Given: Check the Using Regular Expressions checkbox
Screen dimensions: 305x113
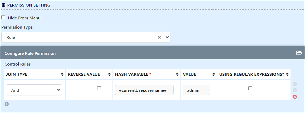Looking at the screenshot, I should click(250, 88).
